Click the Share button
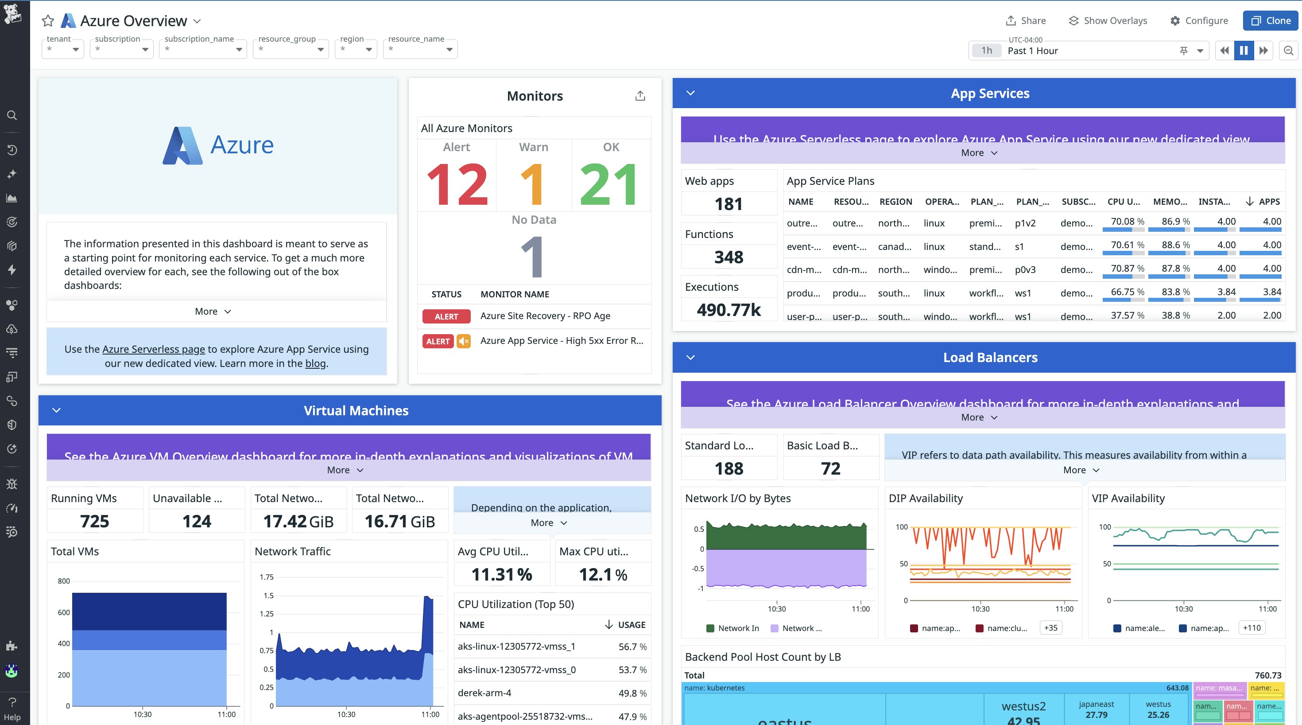Screen dimensions: 1302x725 (1026, 21)
